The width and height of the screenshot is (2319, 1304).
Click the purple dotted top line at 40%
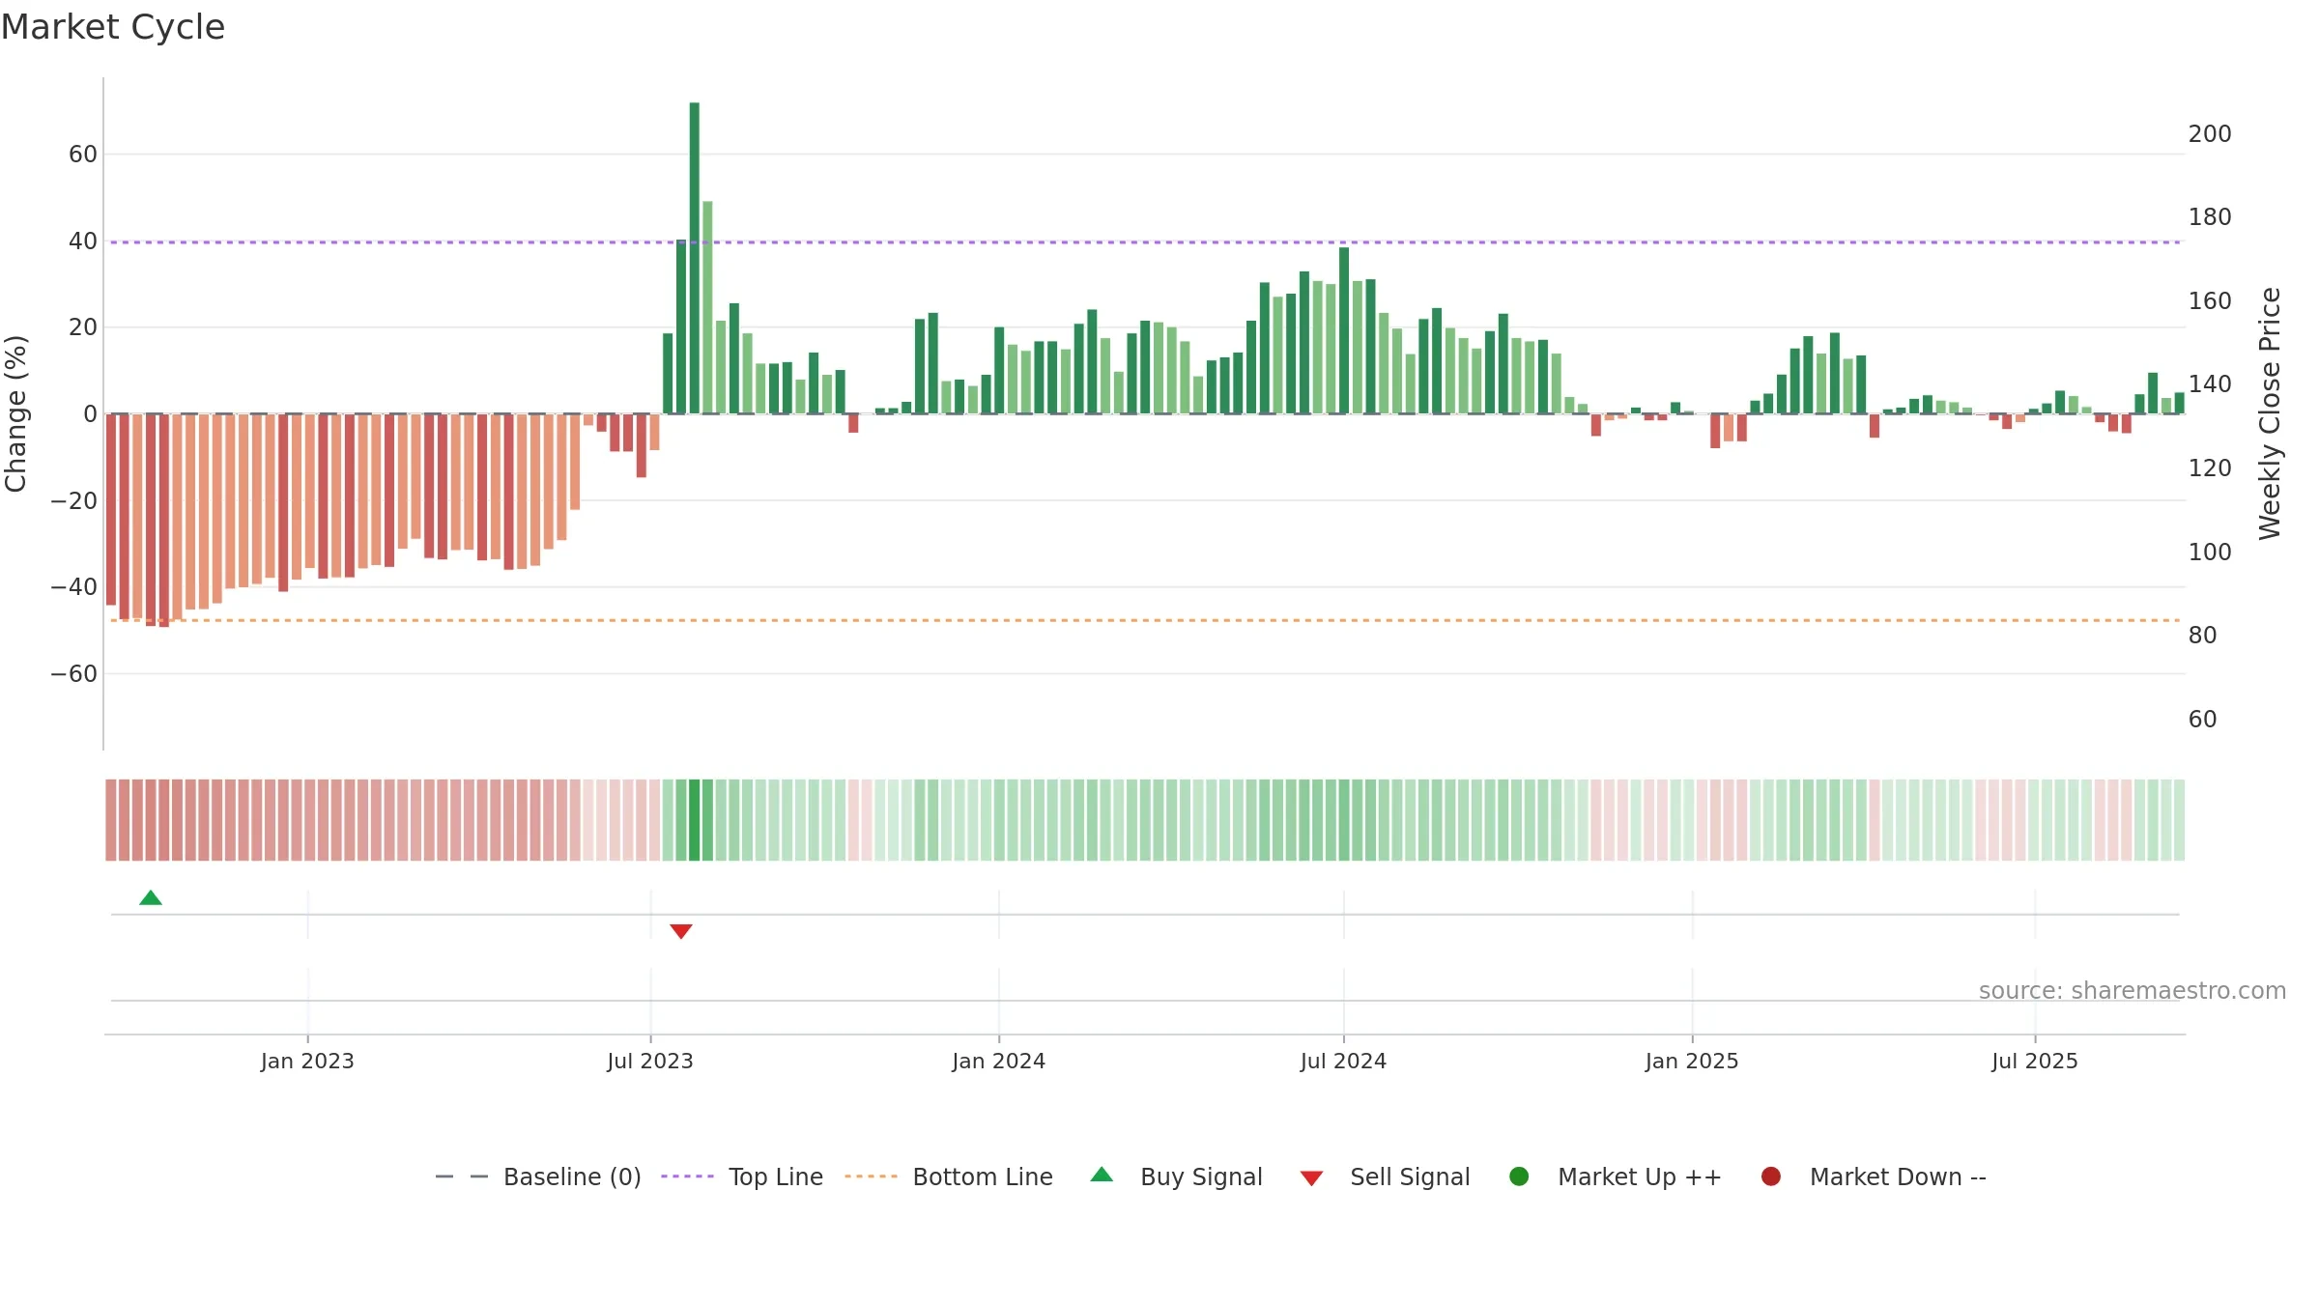pos(1145,242)
